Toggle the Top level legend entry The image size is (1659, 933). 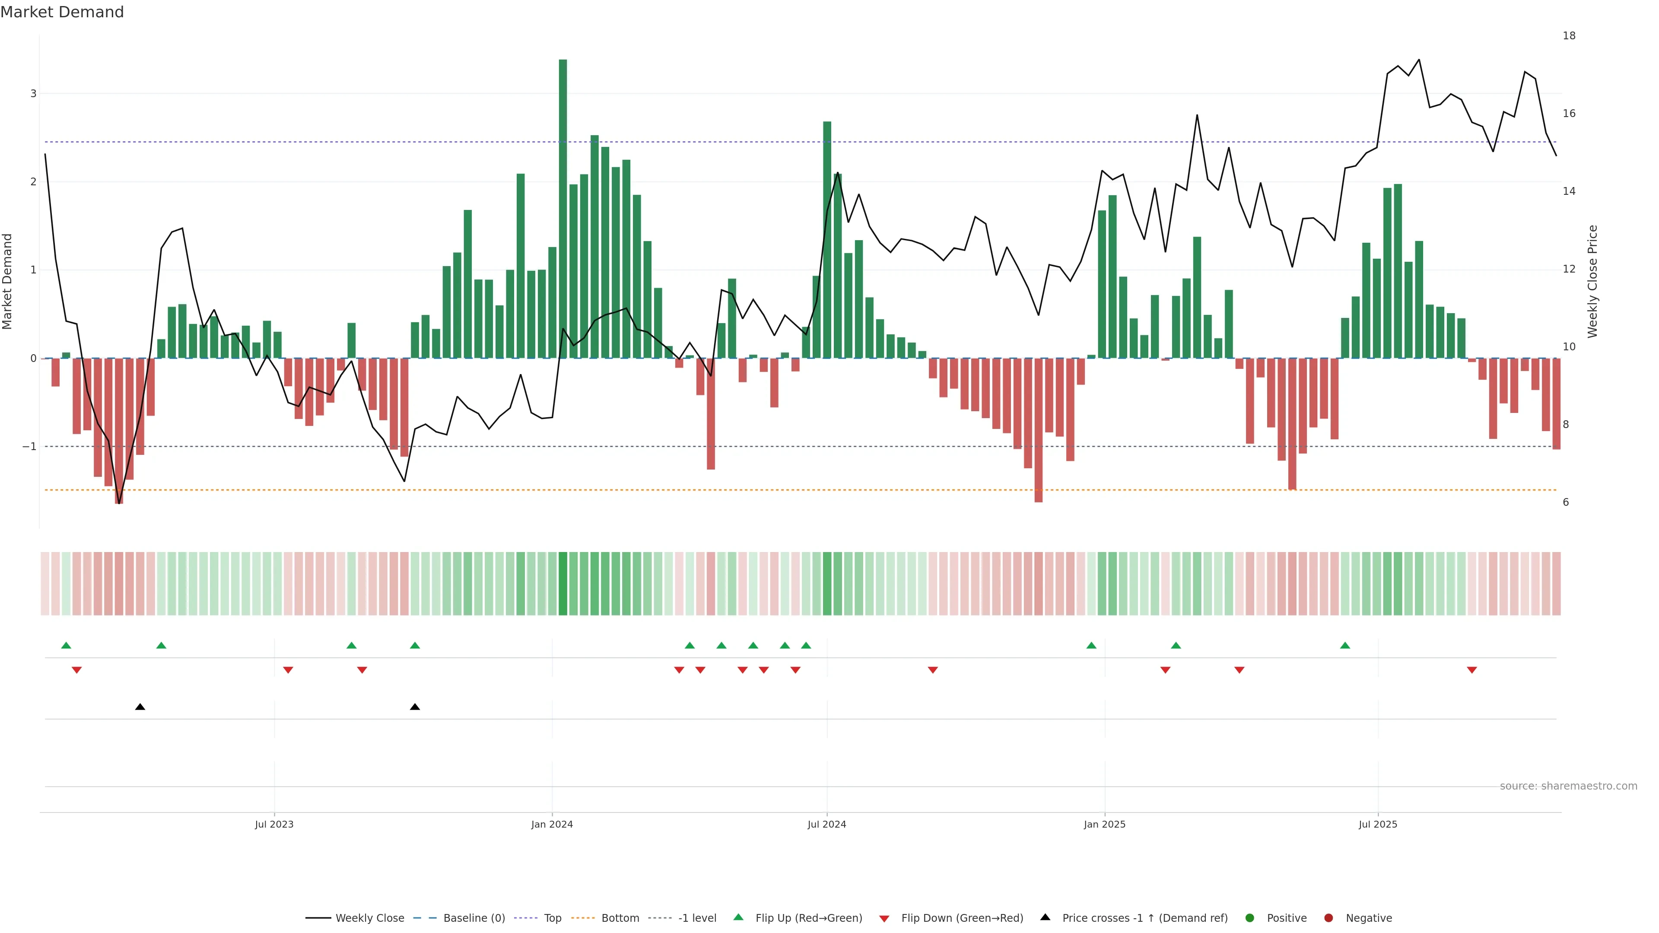(x=552, y=917)
